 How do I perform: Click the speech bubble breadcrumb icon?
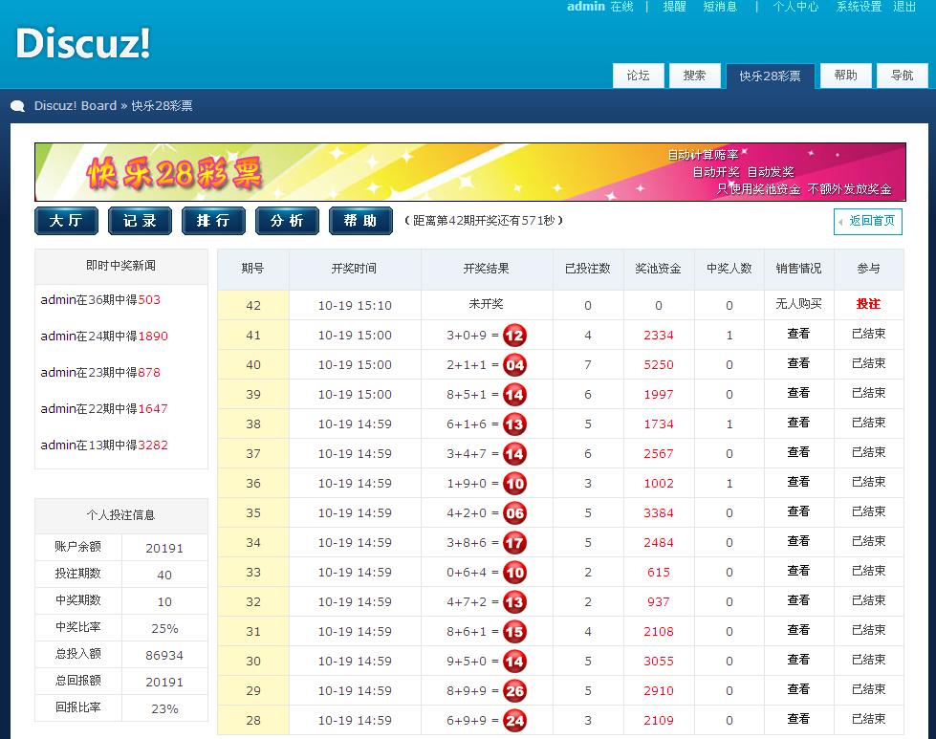pyautogui.click(x=18, y=106)
